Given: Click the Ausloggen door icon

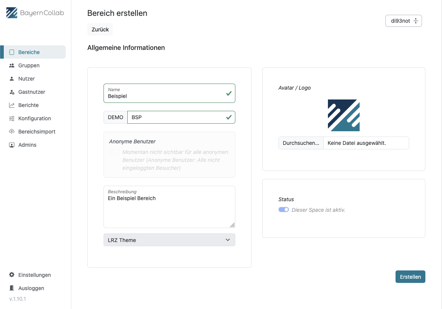Looking at the screenshot, I should point(12,288).
